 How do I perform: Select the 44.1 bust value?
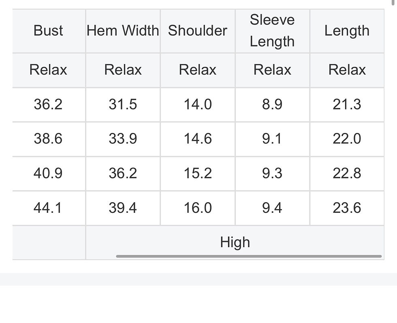(48, 208)
